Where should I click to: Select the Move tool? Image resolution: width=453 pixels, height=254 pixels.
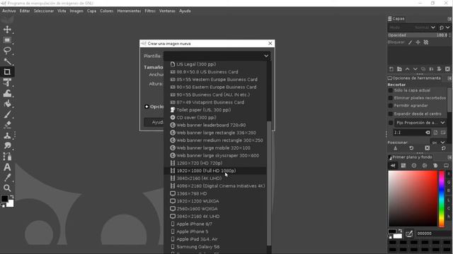(x=7, y=30)
